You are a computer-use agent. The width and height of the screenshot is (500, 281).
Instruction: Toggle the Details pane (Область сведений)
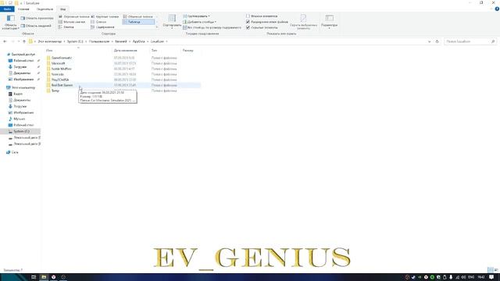pos(36,26)
